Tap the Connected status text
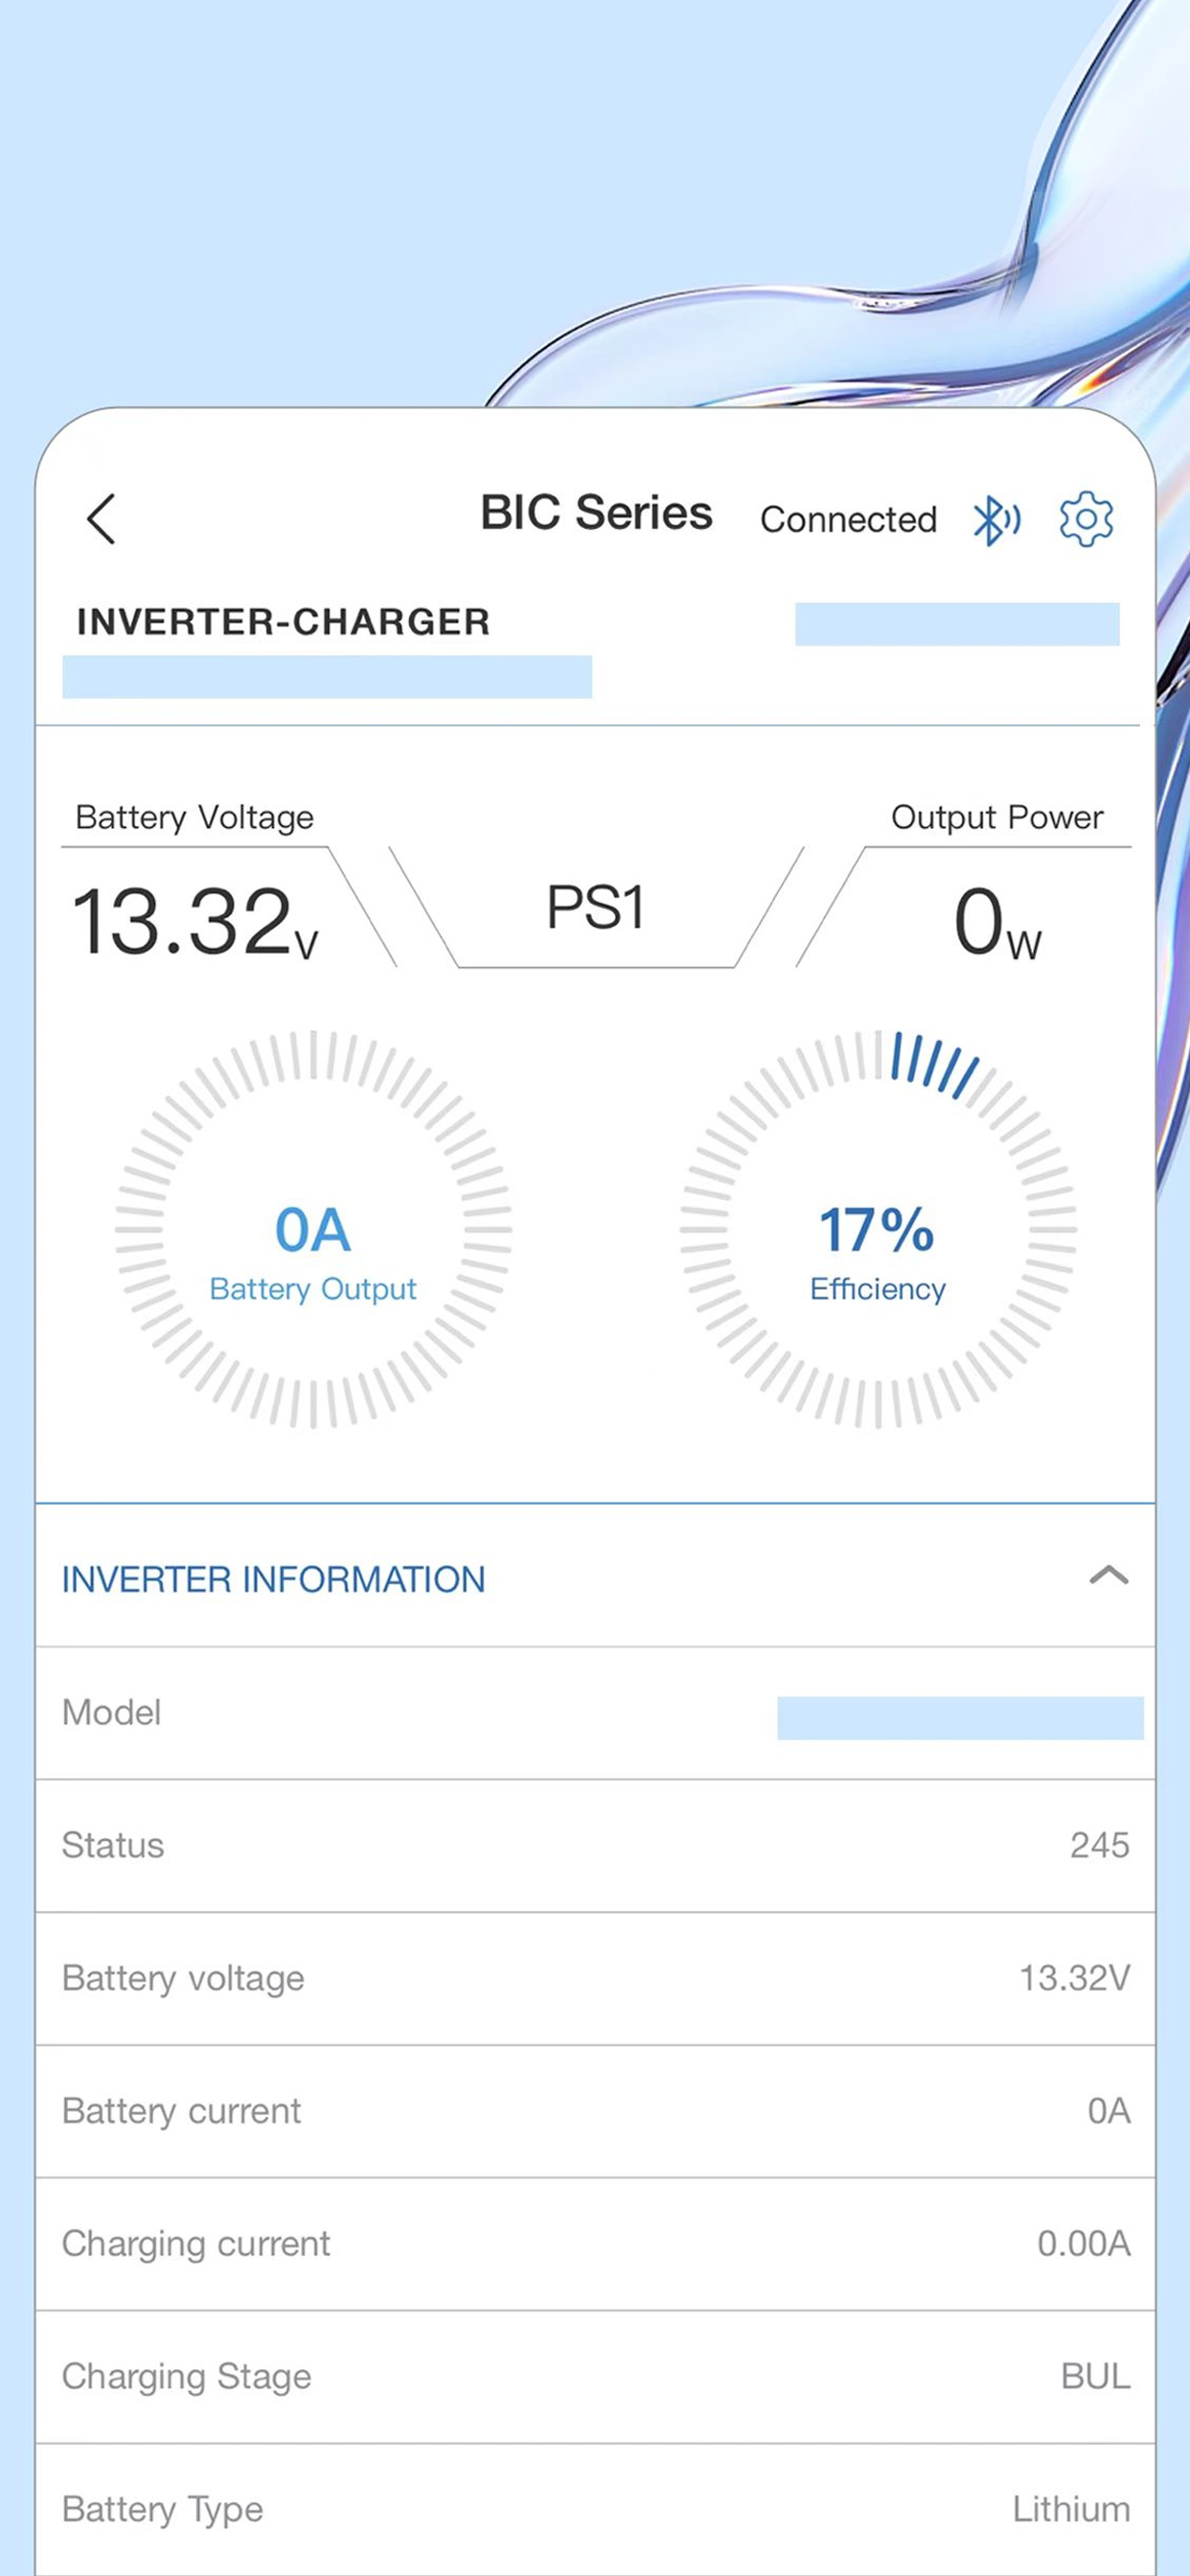 coord(848,519)
